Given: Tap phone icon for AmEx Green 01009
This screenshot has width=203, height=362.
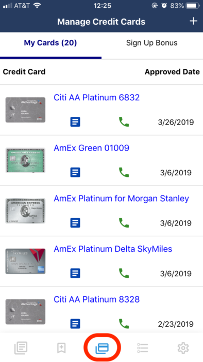Looking at the screenshot, I should coord(124,172).
